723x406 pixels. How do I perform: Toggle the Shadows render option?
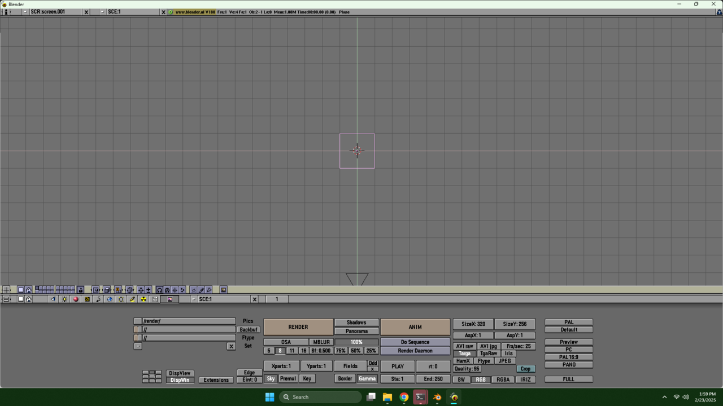point(356,323)
